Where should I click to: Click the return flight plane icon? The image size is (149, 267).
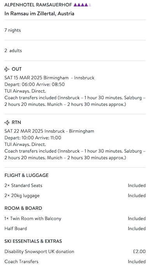click(x=7, y=123)
